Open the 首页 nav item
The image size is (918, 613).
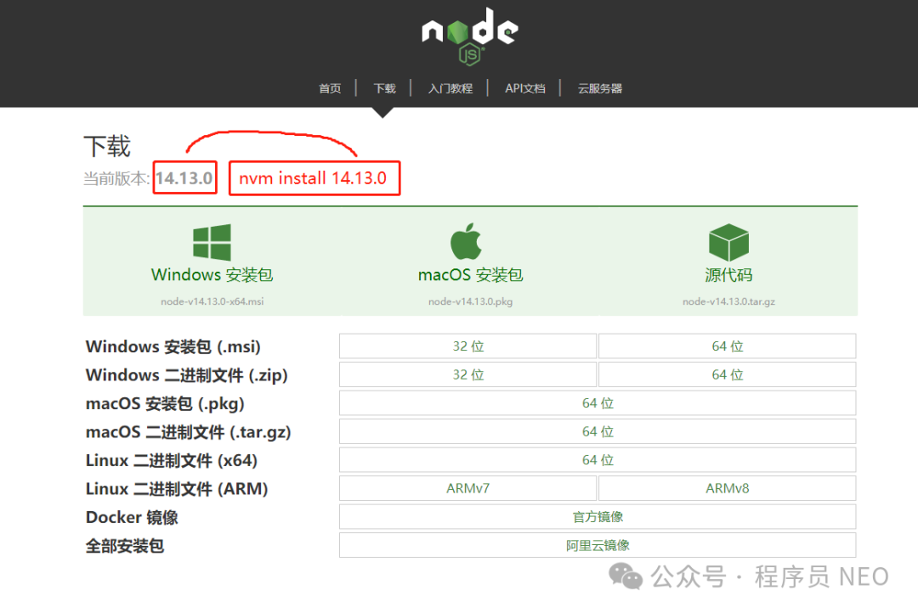click(330, 88)
